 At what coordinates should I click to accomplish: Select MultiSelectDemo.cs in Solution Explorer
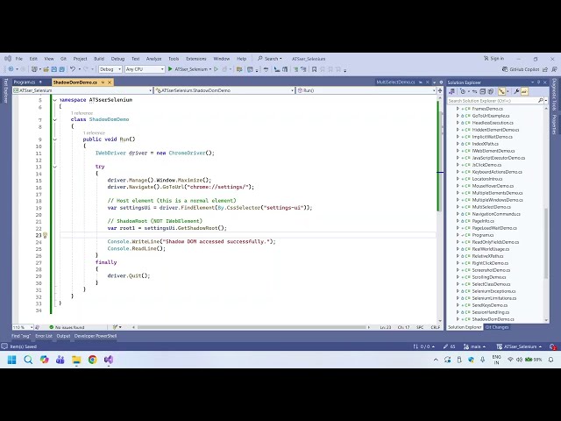[491, 207]
